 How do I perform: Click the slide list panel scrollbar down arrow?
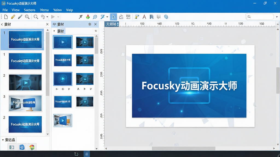[x=48, y=134]
